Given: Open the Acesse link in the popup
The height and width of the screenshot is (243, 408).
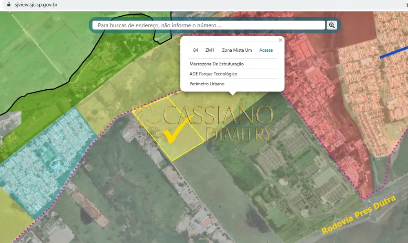Looking at the screenshot, I should point(266,50).
